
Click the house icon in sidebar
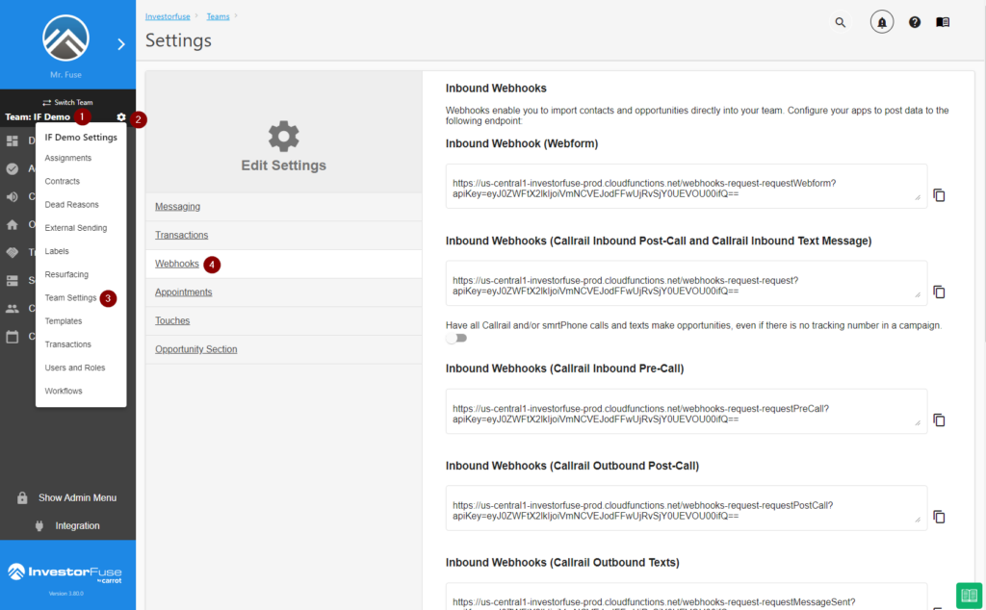(12, 224)
